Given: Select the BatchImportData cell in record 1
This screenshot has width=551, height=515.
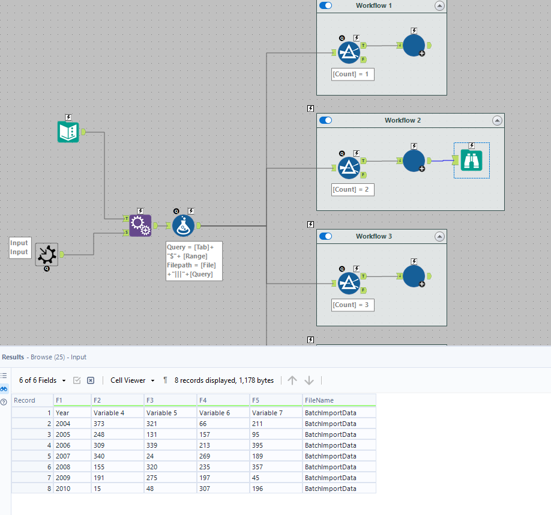Looking at the screenshot, I should tap(339, 413).
